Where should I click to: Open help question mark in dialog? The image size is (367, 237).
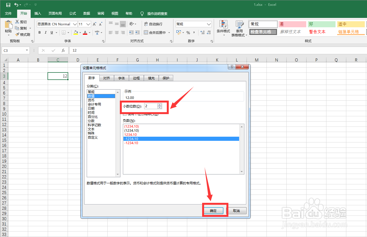(x=232, y=67)
